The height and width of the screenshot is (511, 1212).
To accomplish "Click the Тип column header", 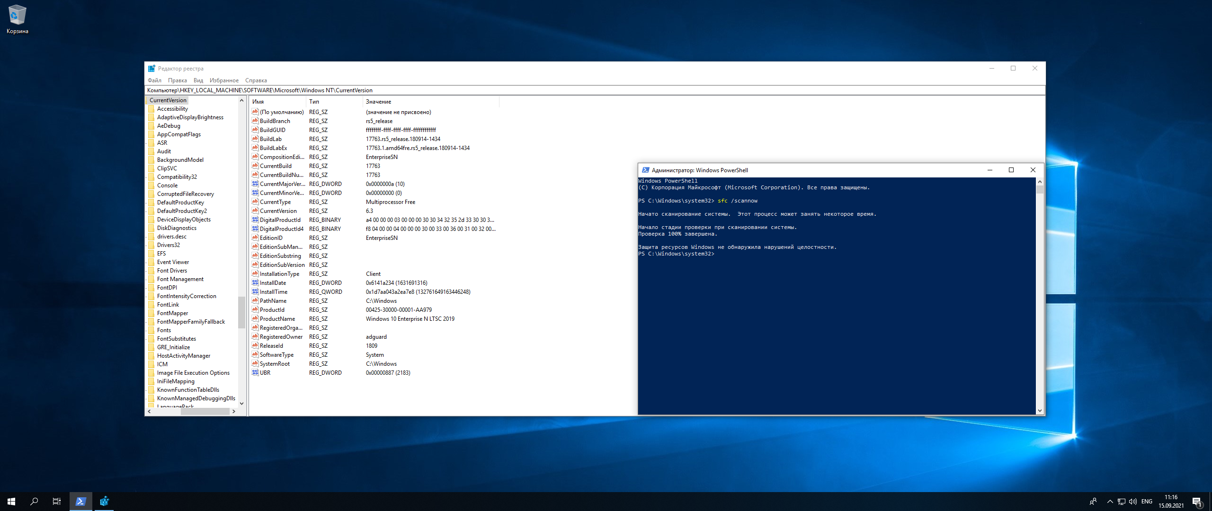I will coord(334,102).
